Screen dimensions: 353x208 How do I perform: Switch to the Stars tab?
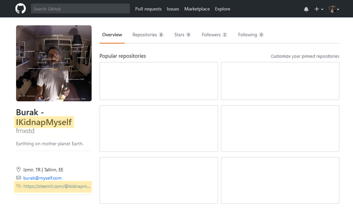click(x=182, y=35)
